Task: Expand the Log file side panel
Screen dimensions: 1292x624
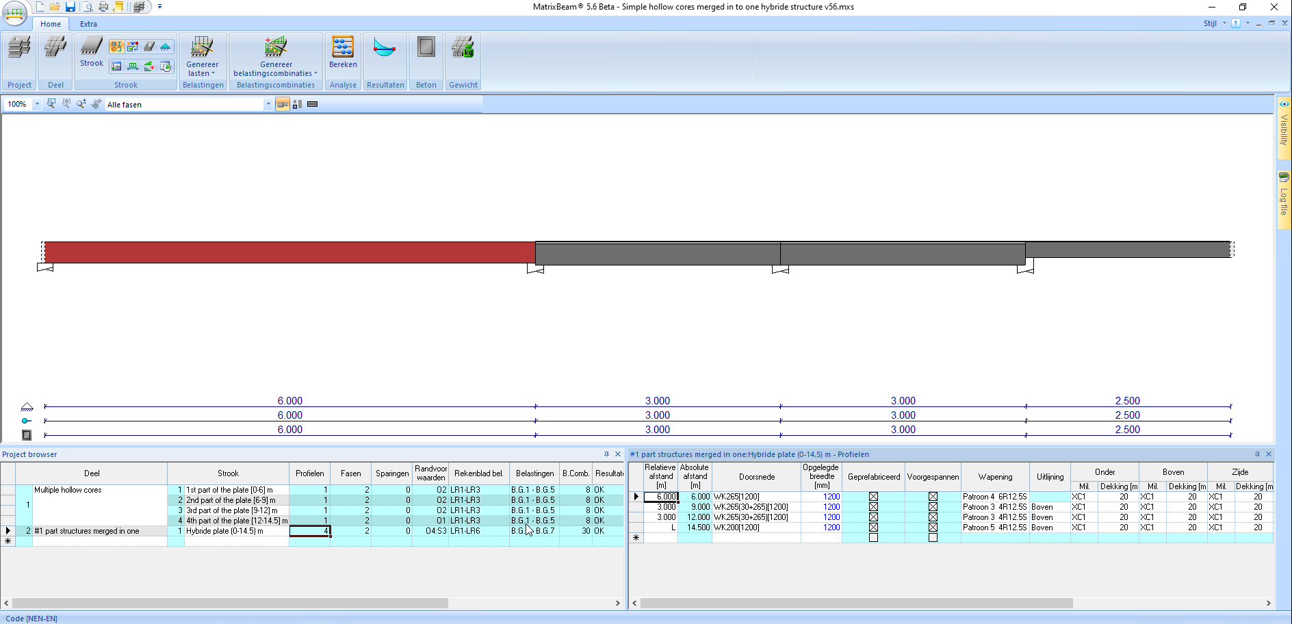Action: click(1284, 198)
